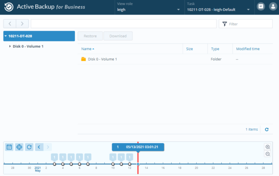Expand Disk 0 - Volume 1 in tree

[x=10, y=46]
